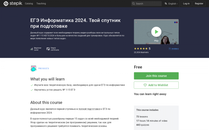This screenshot has width=209, height=130.
Task: Click the '443 quizzes' entry
Action: [x=142, y=125]
